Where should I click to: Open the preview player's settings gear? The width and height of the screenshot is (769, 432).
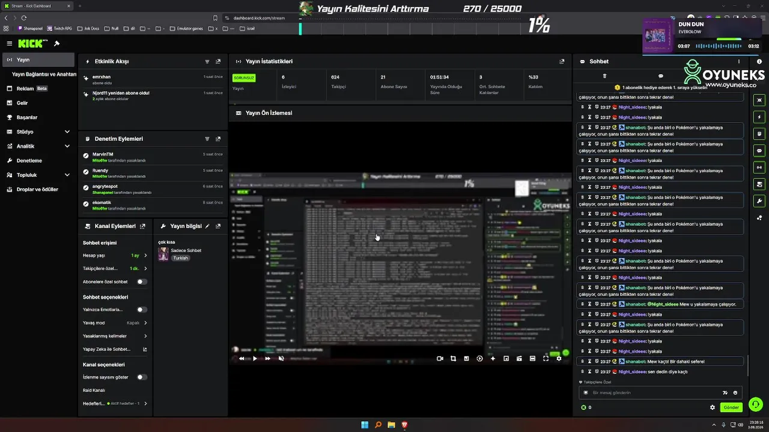559,358
